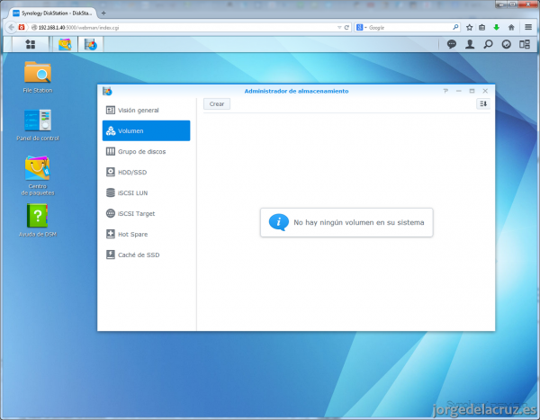Click the Storage Manager title bar icon
The image size is (540, 420).
pos(107,91)
